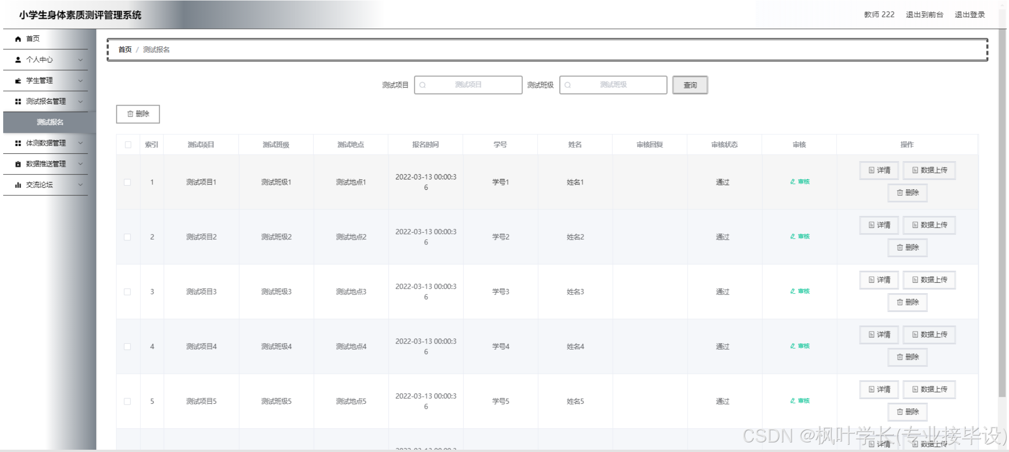Image resolution: width=1009 pixels, height=452 pixels.
Task: Delete the 测试项目1 row via 删除
Action: tap(907, 193)
